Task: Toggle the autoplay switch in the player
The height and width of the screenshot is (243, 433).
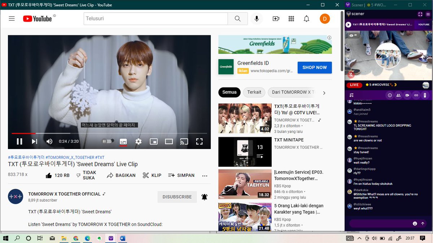Action: [108, 141]
